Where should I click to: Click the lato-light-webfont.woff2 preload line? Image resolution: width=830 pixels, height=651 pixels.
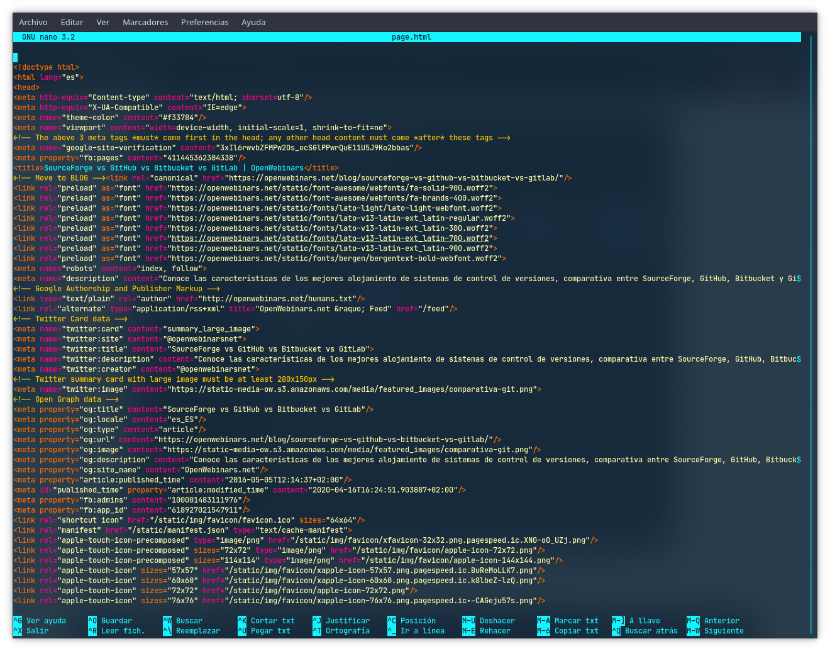[x=257, y=208]
